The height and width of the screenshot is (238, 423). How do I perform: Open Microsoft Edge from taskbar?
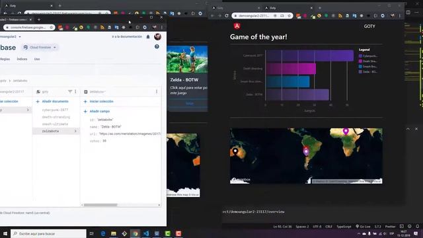click(x=103, y=233)
